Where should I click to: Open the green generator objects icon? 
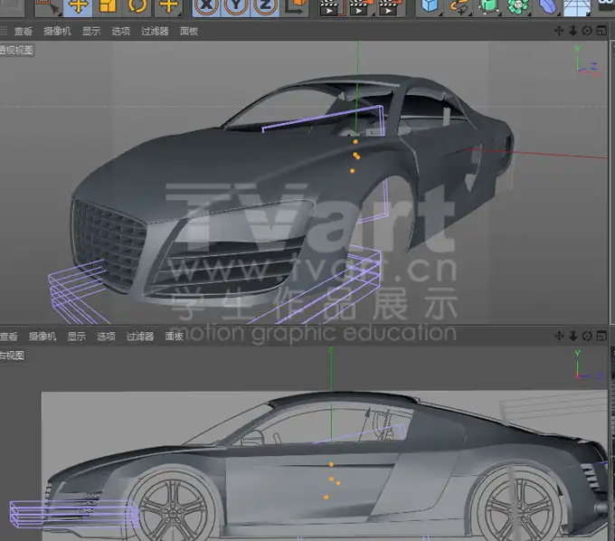(488, 7)
